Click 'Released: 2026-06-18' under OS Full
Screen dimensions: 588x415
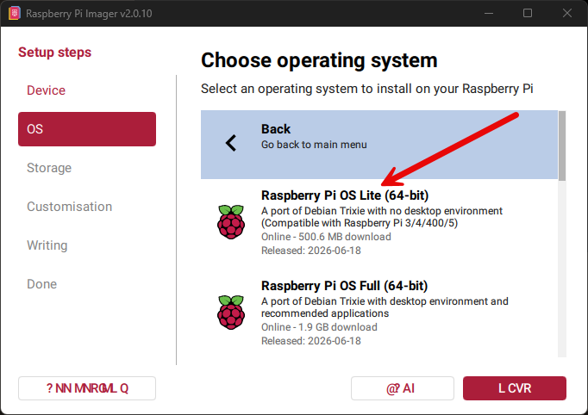(311, 341)
